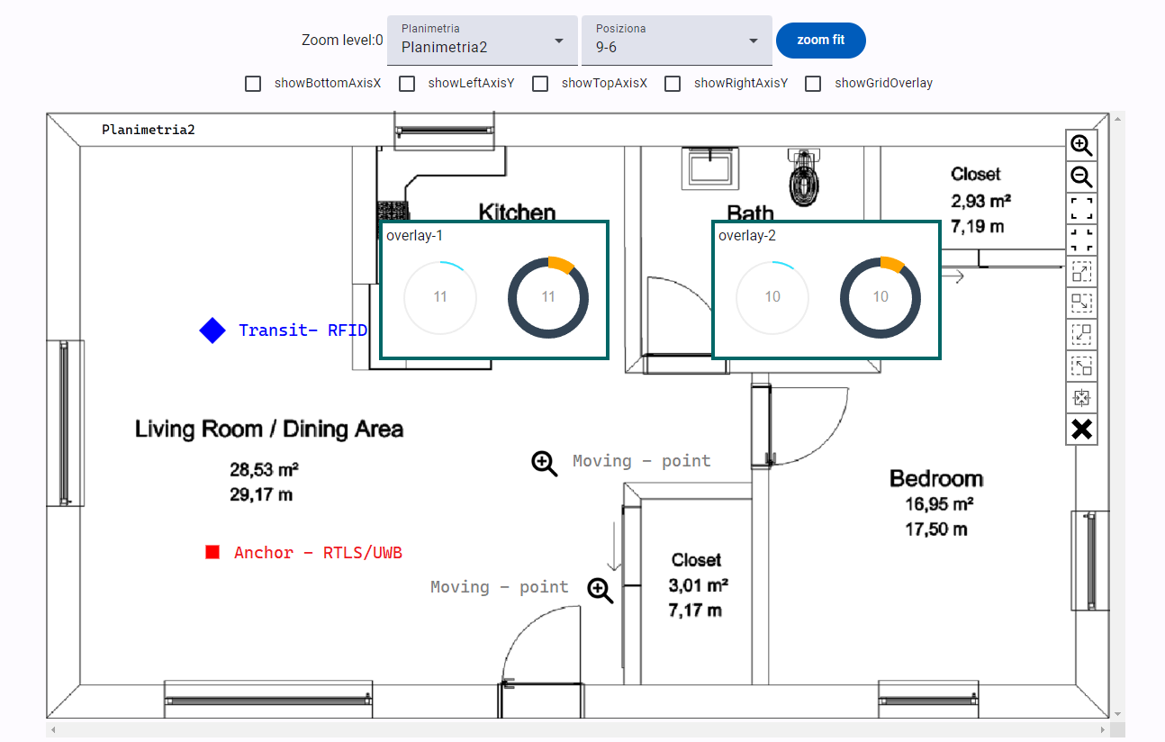Select the pan top-right arrow icon
Viewport: 1165px width, 742px height.
[1080, 272]
